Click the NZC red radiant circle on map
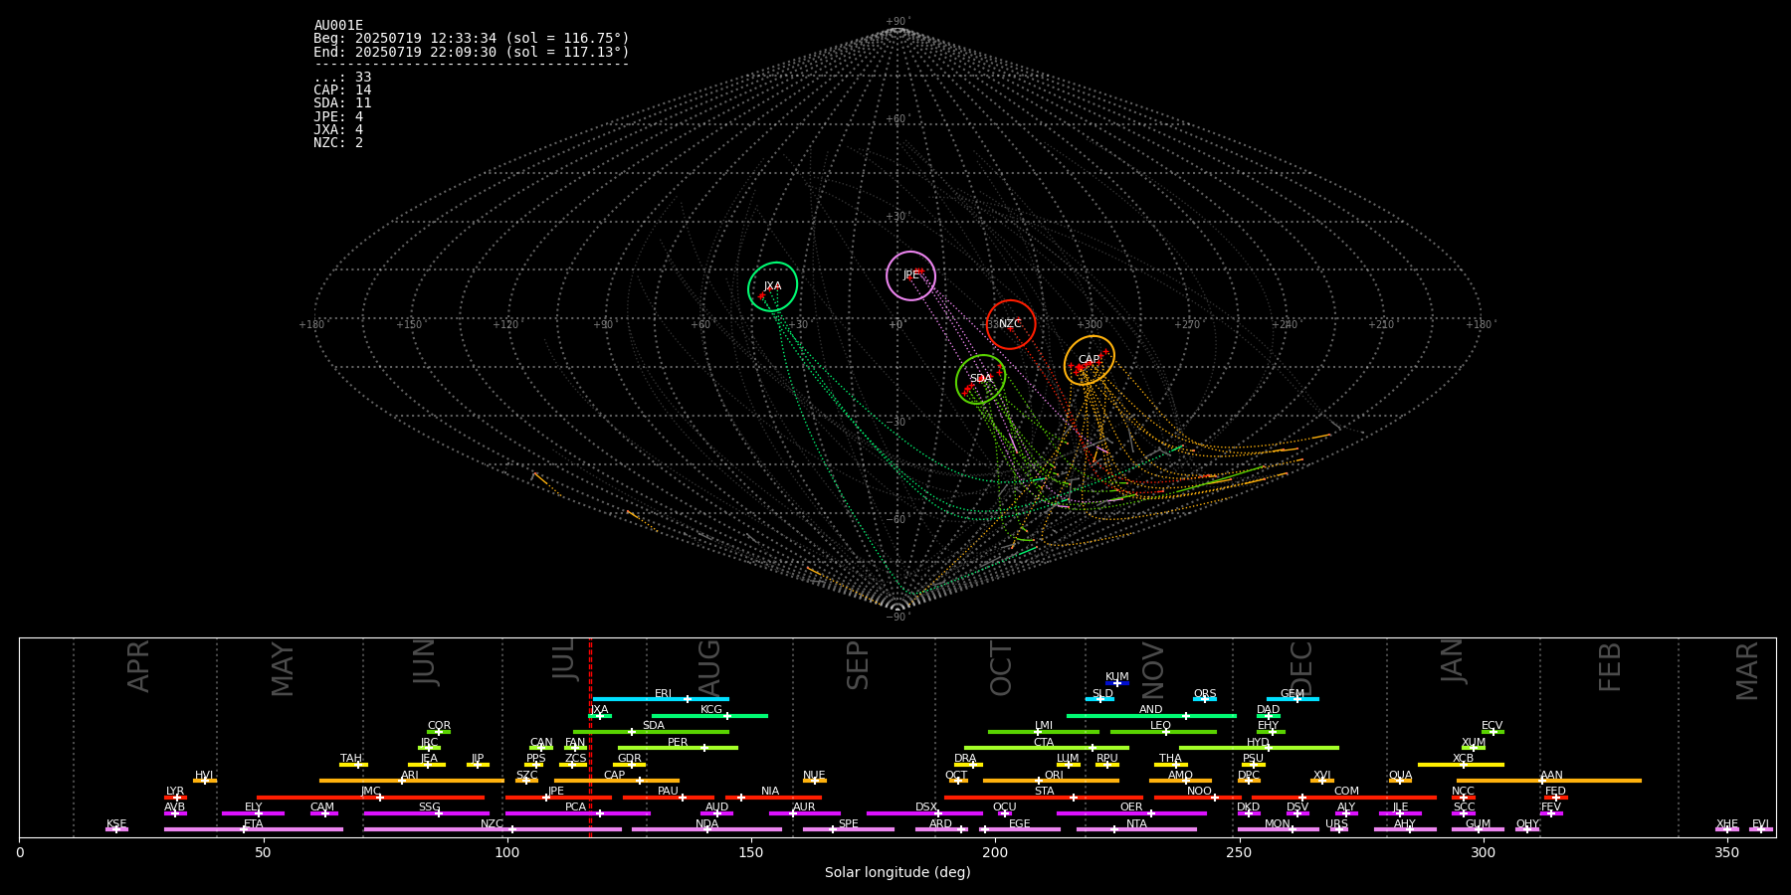This screenshot has height=895, width=1791. tap(1011, 324)
